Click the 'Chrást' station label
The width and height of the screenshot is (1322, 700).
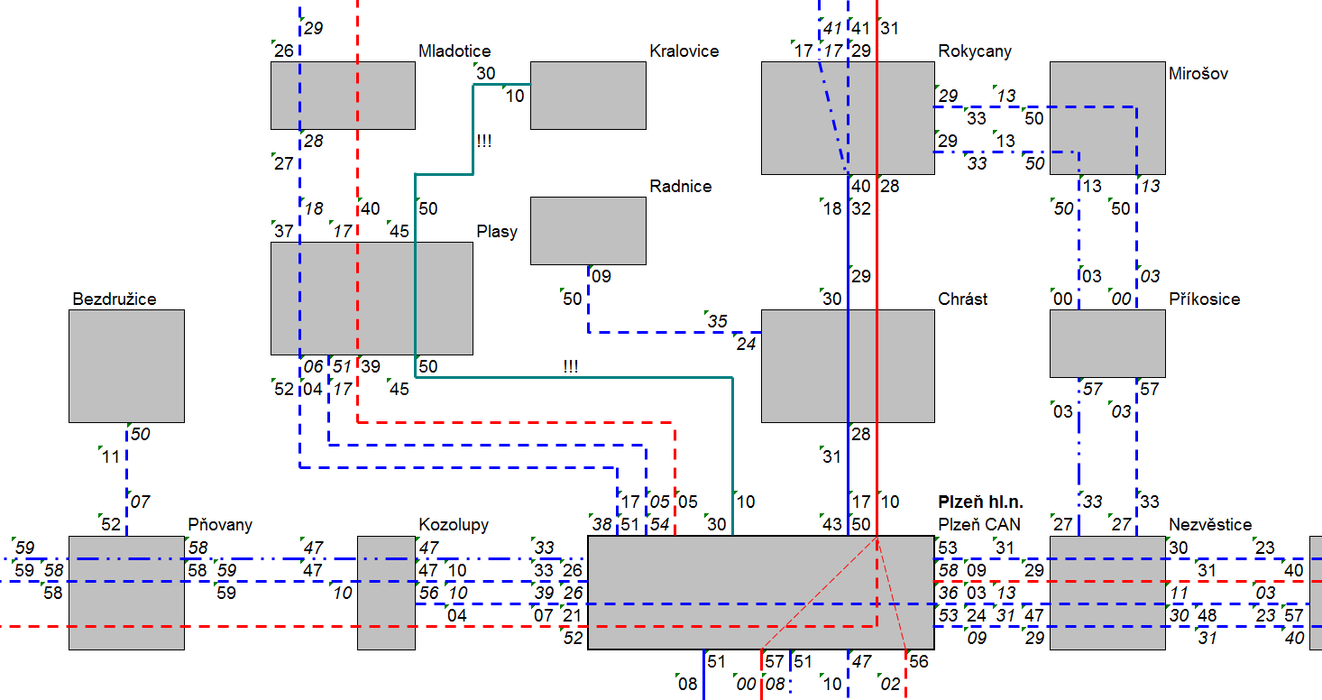click(x=963, y=299)
